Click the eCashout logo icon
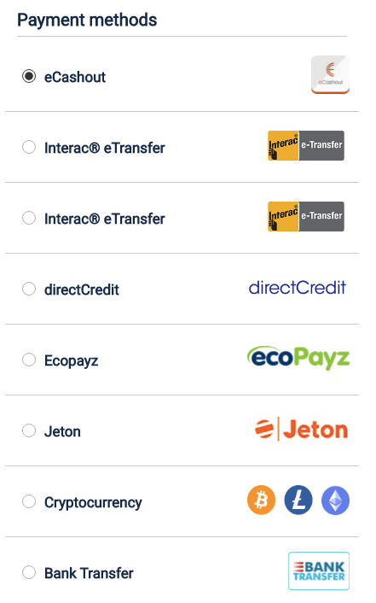The height and width of the screenshot is (603, 376). (x=330, y=74)
